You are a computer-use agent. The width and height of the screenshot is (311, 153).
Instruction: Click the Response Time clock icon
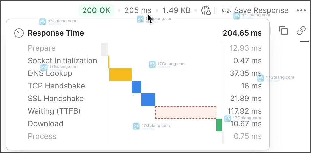[x=19, y=33]
